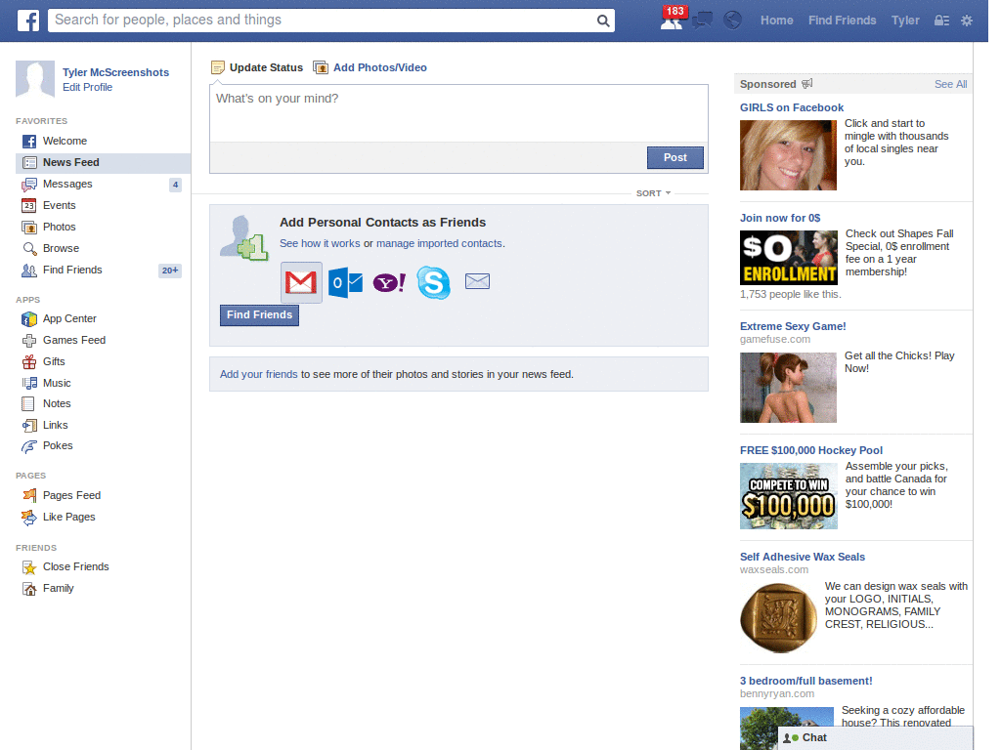Click the Close Friends star icon

[29, 567]
